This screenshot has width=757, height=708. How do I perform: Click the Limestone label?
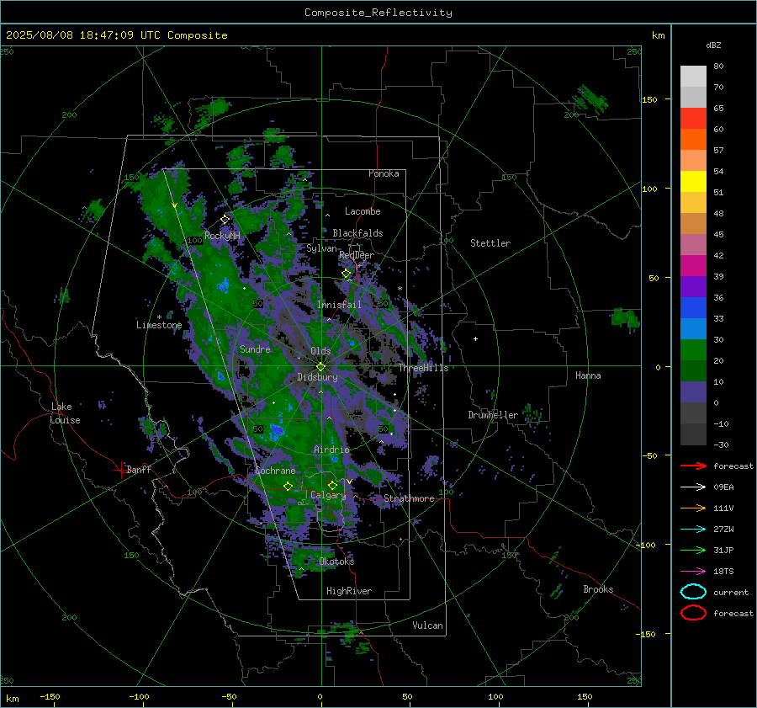point(159,325)
